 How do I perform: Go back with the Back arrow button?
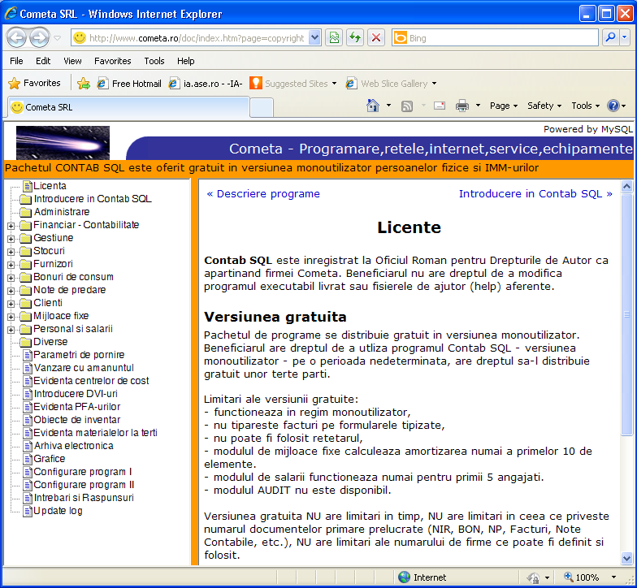pos(16,37)
